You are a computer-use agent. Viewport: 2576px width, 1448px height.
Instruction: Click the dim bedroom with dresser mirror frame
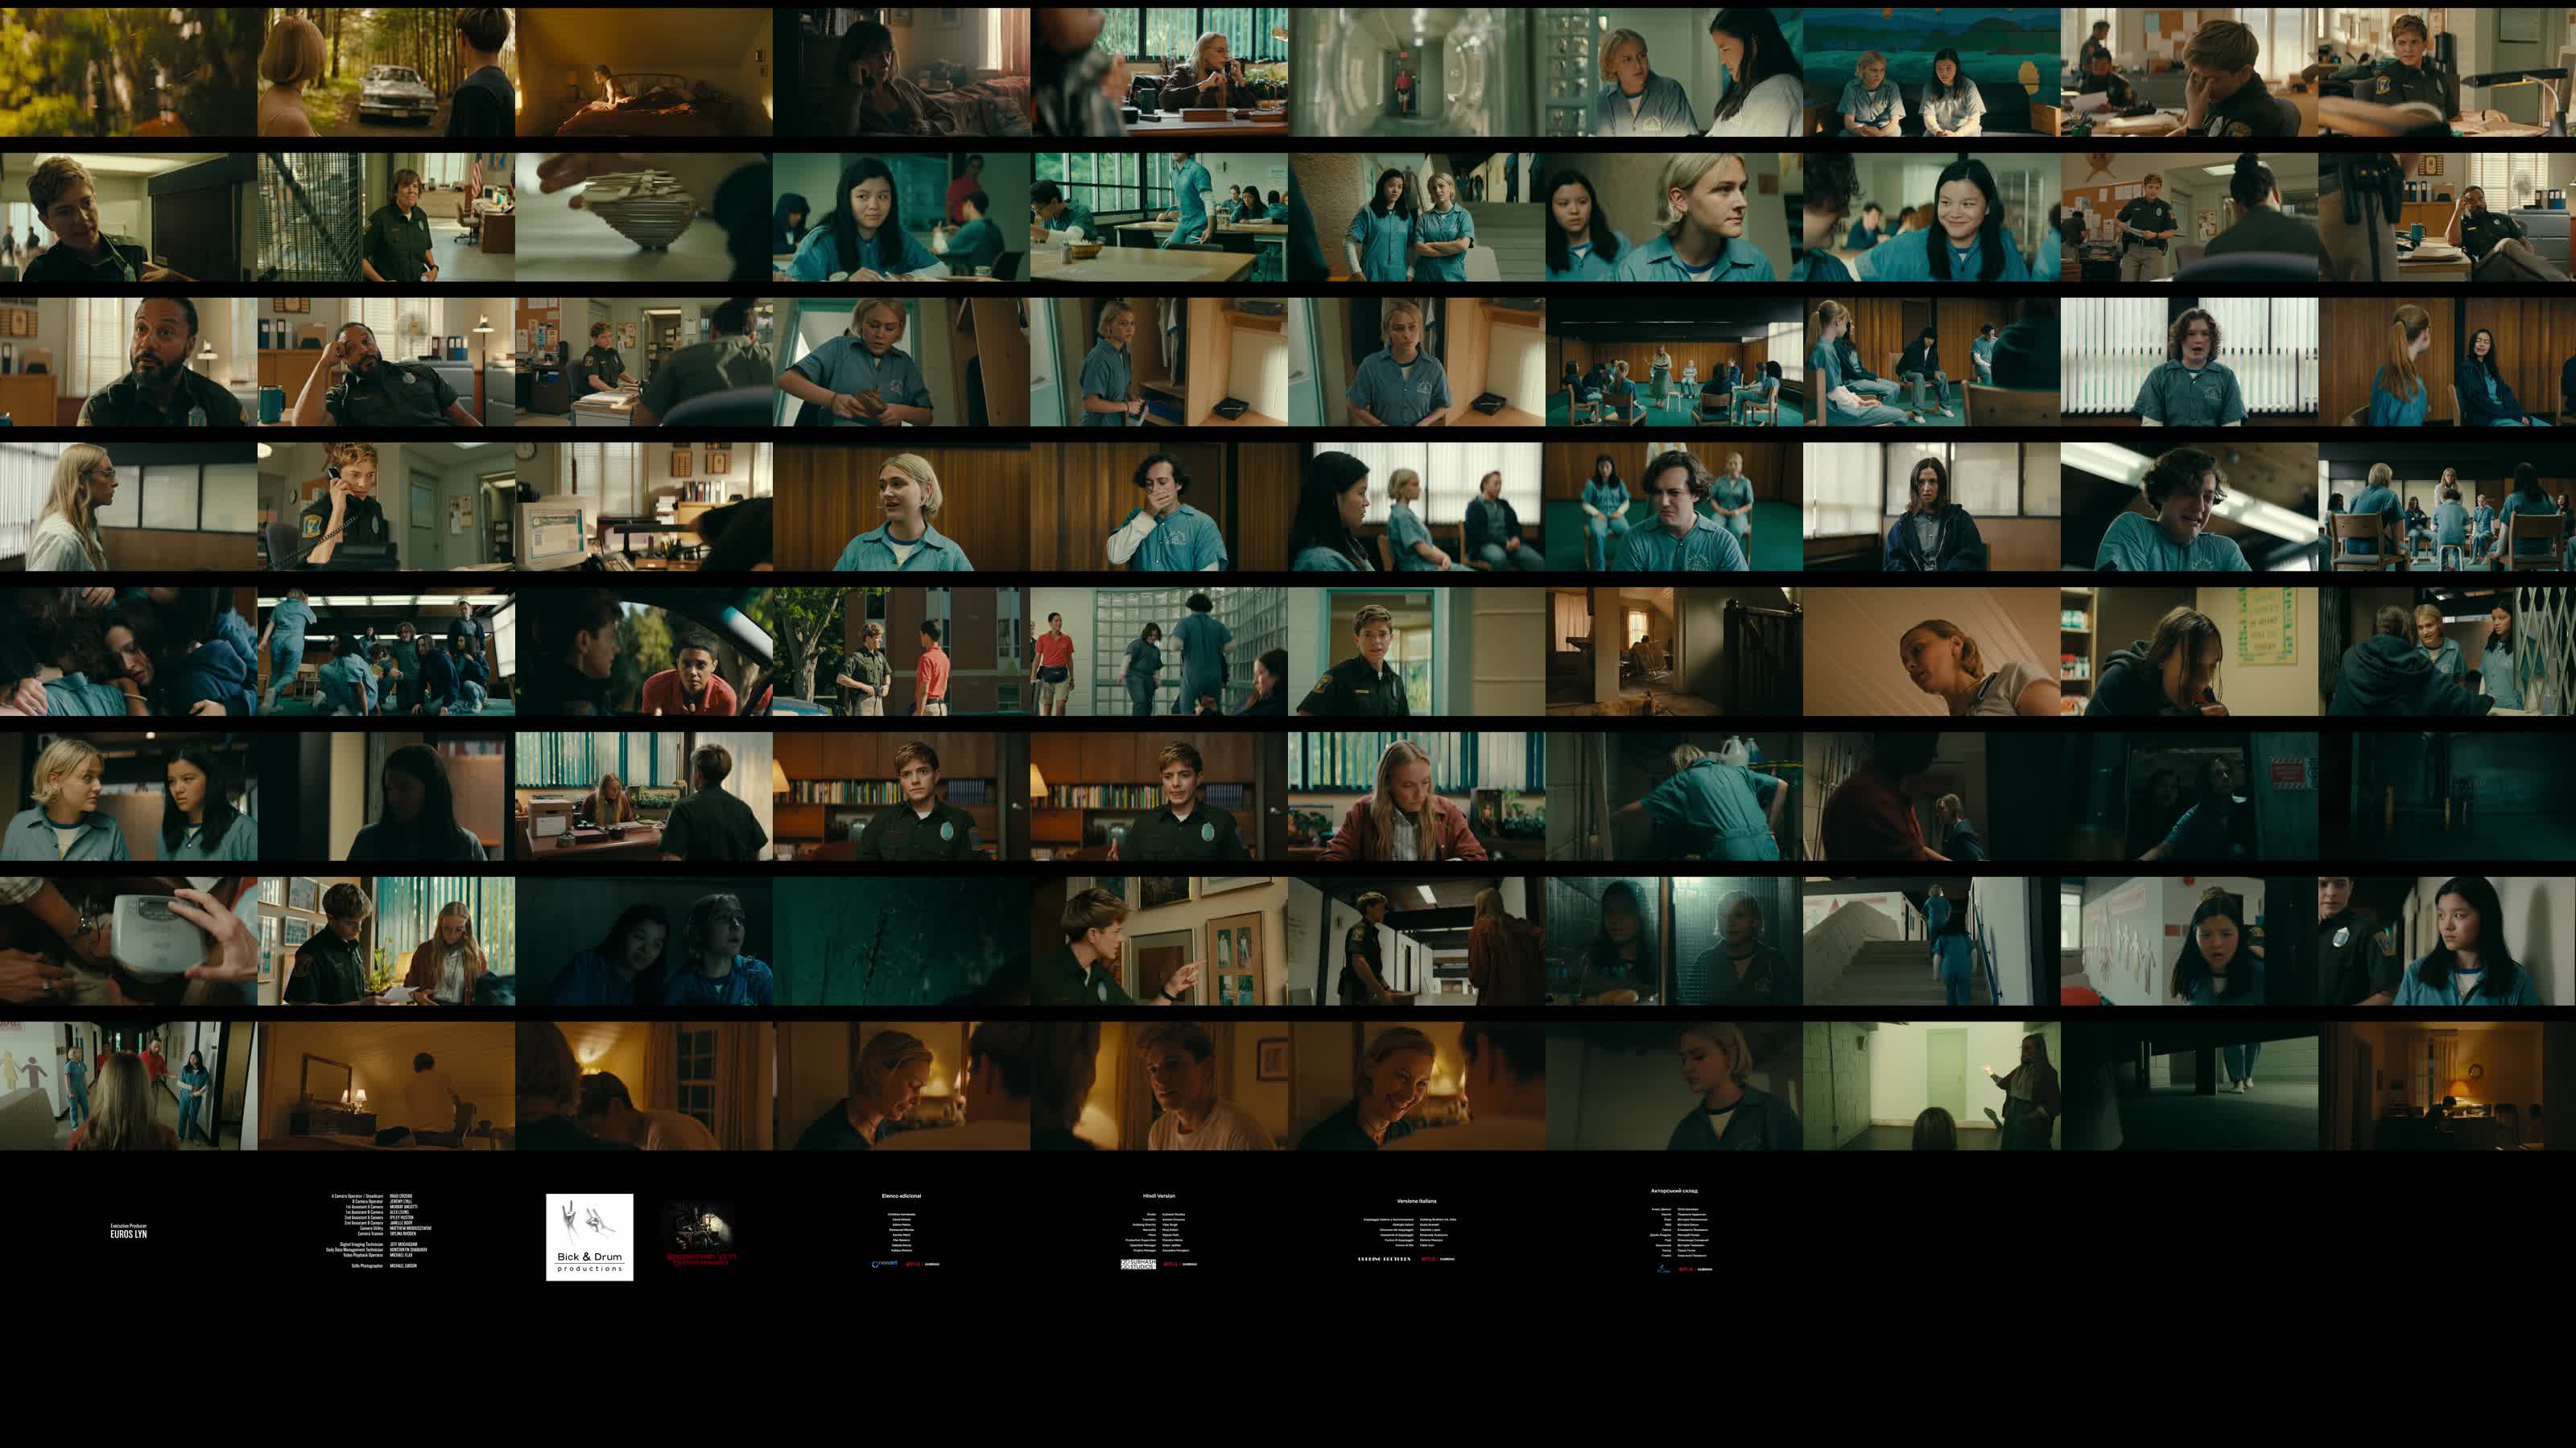pyautogui.click(x=386, y=1086)
